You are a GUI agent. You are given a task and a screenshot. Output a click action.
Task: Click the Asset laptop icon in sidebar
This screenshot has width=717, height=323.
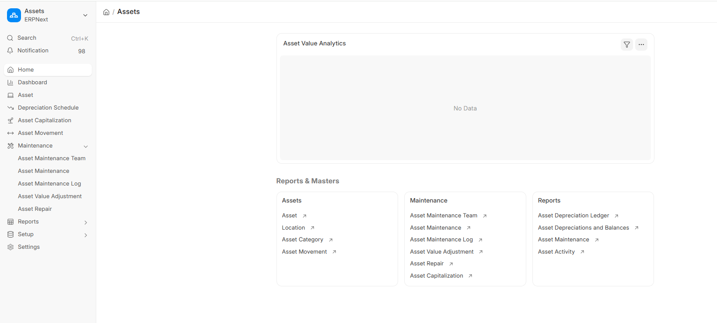[x=10, y=95]
